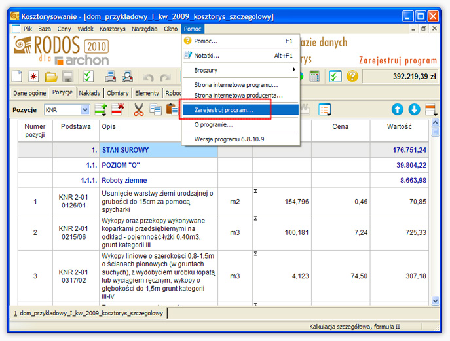The height and width of the screenshot is (341, 450).
Task: Save with the floppy disk icon
Action: pos(67,77)
